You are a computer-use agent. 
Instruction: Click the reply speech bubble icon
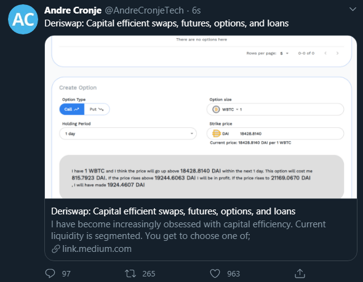coord(50,273)
